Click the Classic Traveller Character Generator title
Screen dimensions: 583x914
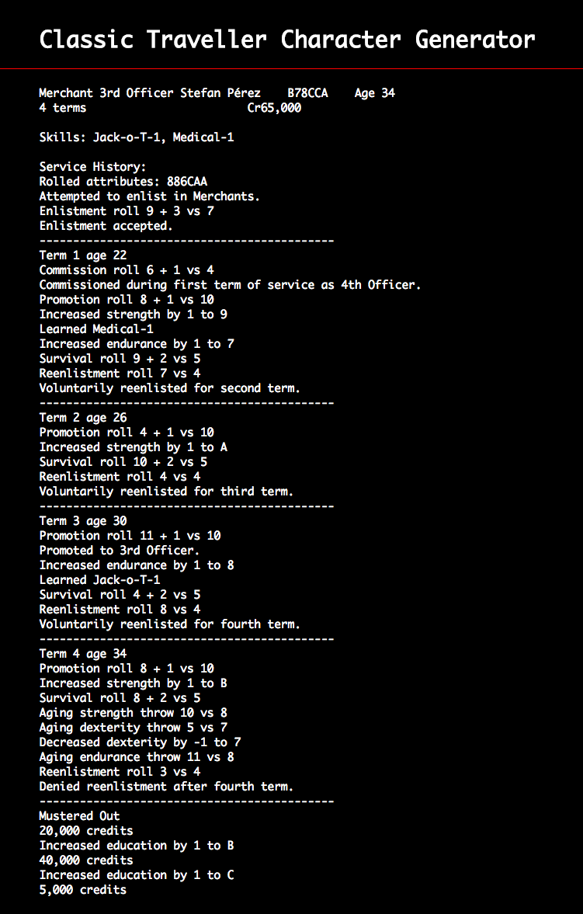point(286,40)
